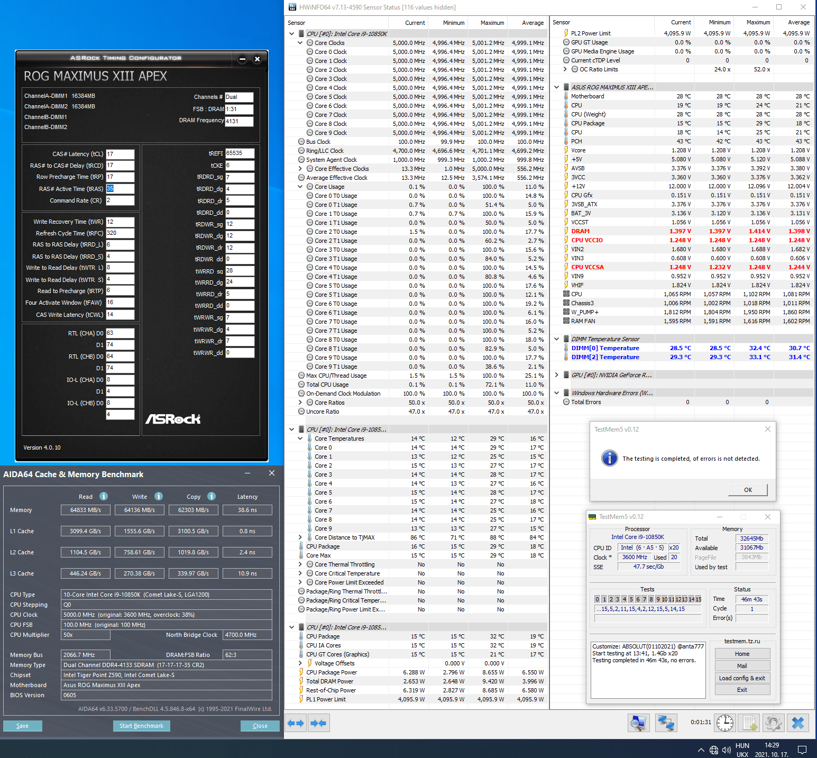817x758 pixels.
Task: Click Close button in AIDA64 benchmark
Action: [260, 726]
